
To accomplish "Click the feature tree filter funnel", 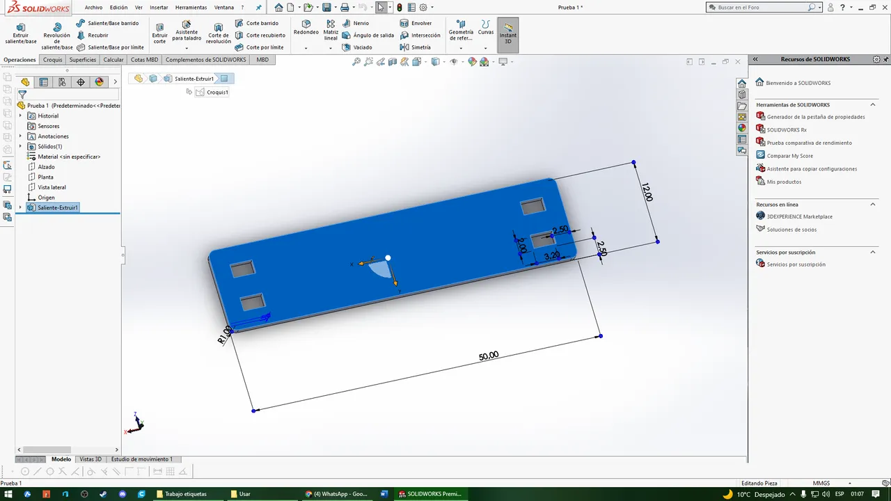I will (x=22, y=95).
